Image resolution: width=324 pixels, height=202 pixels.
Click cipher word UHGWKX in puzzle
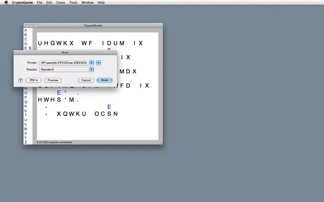[x=55, y=43]
